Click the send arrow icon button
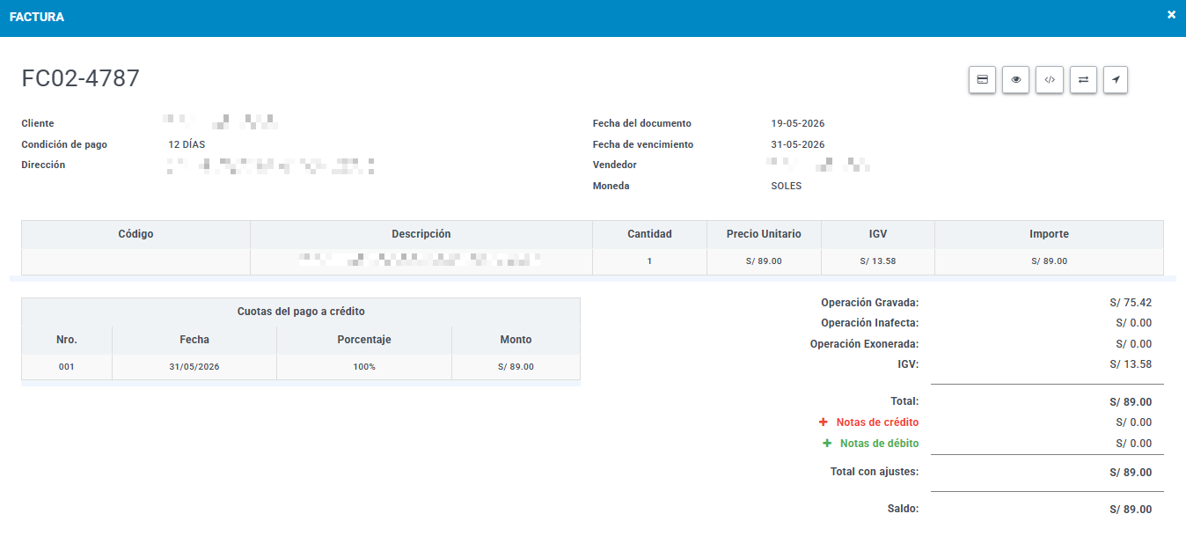This screenshot has width=1186, height=536. (x=1116, y=79)
